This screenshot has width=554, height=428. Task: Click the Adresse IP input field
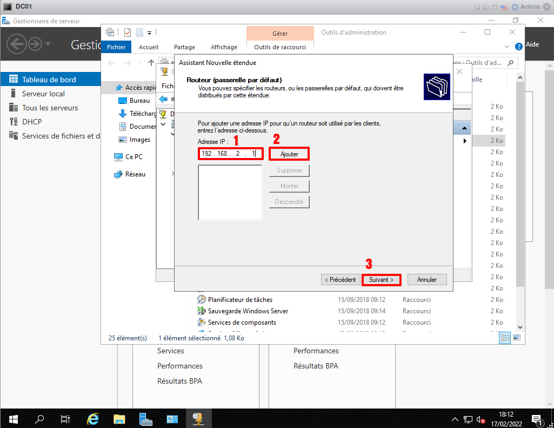click(x=230, y=154)
